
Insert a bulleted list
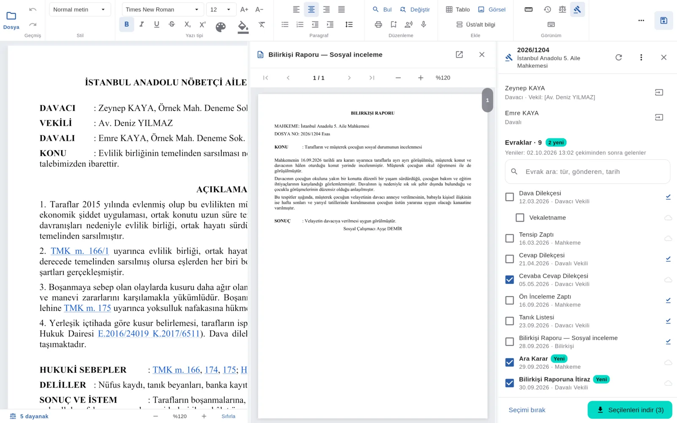[x=285, y=25]
